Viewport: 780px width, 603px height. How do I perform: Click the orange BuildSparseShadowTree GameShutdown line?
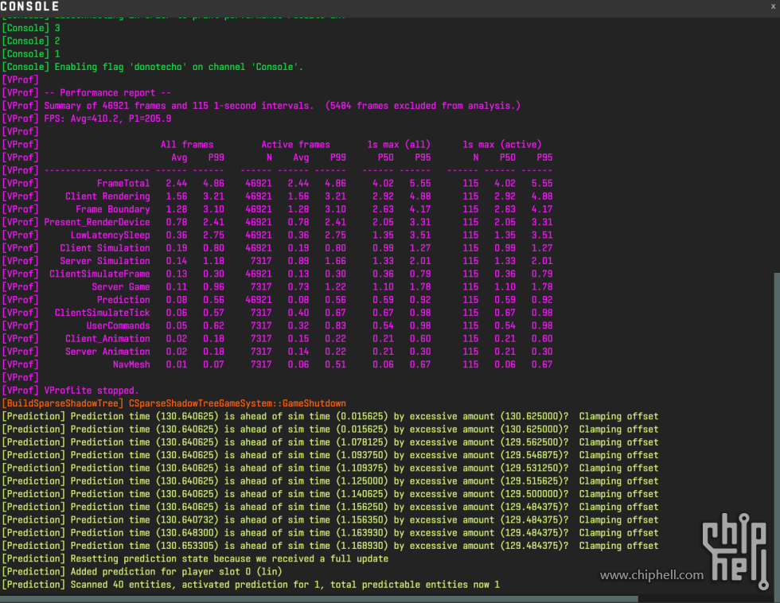[174, 403]
